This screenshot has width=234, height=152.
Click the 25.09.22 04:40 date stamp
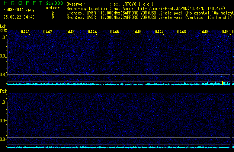click(19, 17)
